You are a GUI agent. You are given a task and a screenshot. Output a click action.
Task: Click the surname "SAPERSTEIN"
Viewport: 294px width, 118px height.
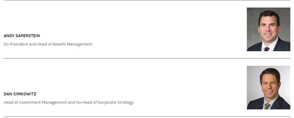pyautogui.click(x=28, y=36)
